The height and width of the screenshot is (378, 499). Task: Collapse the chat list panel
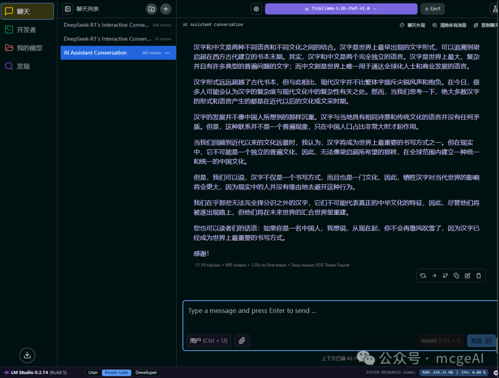pos(67,8)
